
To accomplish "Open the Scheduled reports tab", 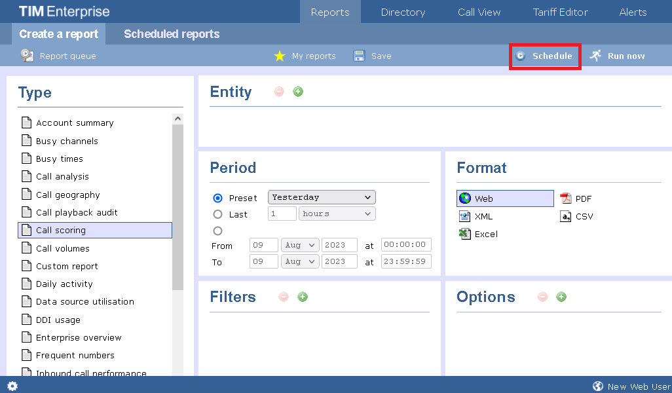I will 172,34.
